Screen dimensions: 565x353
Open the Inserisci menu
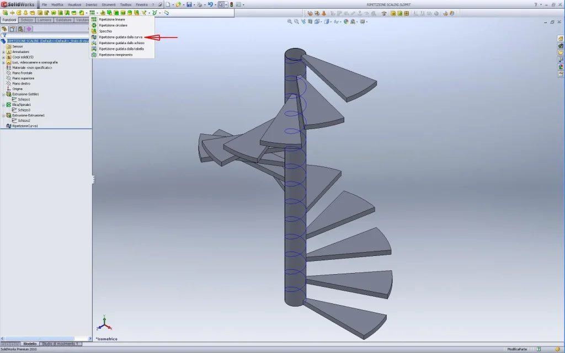[x=91, y=4]
